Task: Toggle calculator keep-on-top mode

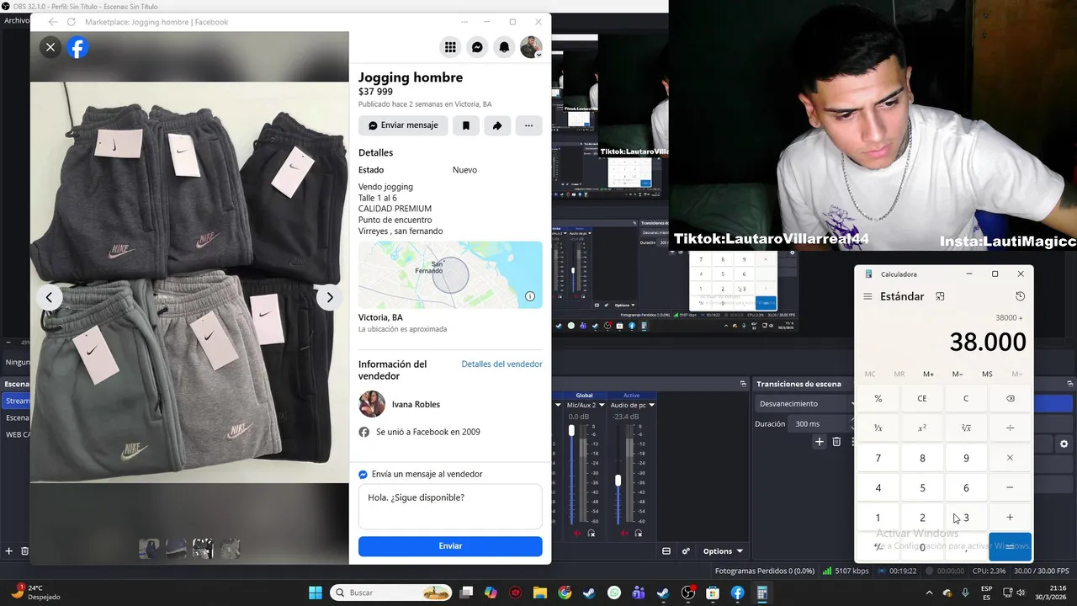Action: click(940, 296)
